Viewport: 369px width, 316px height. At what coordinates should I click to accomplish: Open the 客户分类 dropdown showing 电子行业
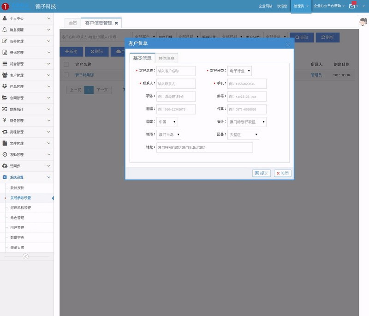240,71
